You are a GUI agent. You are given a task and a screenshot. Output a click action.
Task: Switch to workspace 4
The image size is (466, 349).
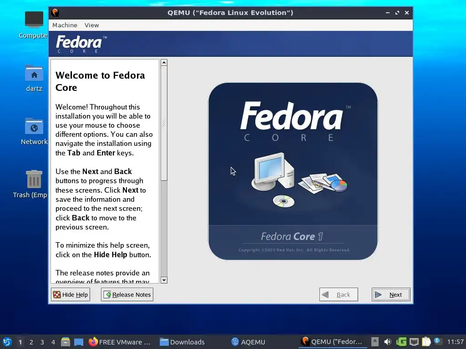53,342
